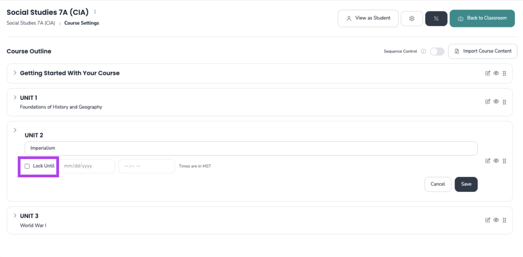
Task: Click the Cancel button
Action: [438, 184]
